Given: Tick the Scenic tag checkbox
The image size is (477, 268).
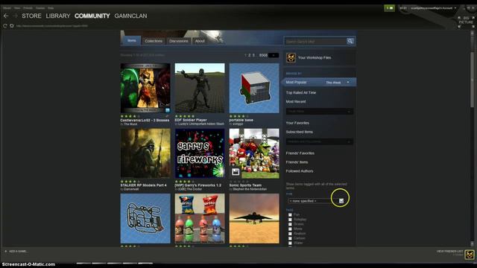Looking at the screenshot, I should (x=290, y=224).
